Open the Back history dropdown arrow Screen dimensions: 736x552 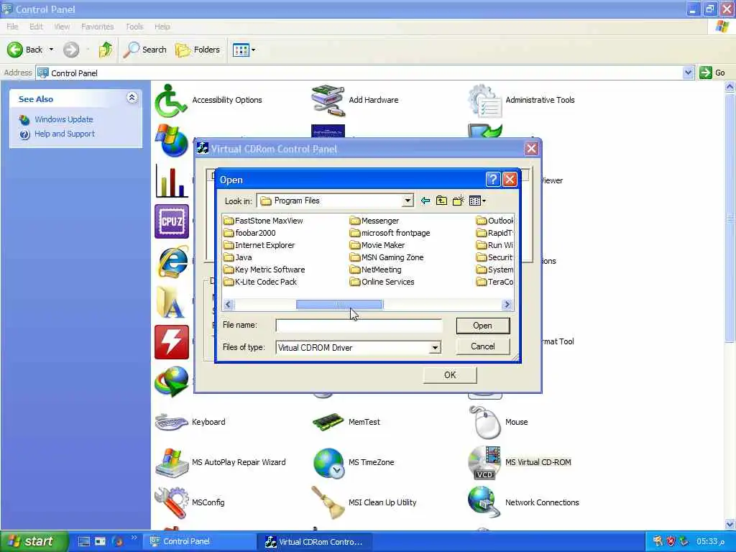(x=51, y=50)
